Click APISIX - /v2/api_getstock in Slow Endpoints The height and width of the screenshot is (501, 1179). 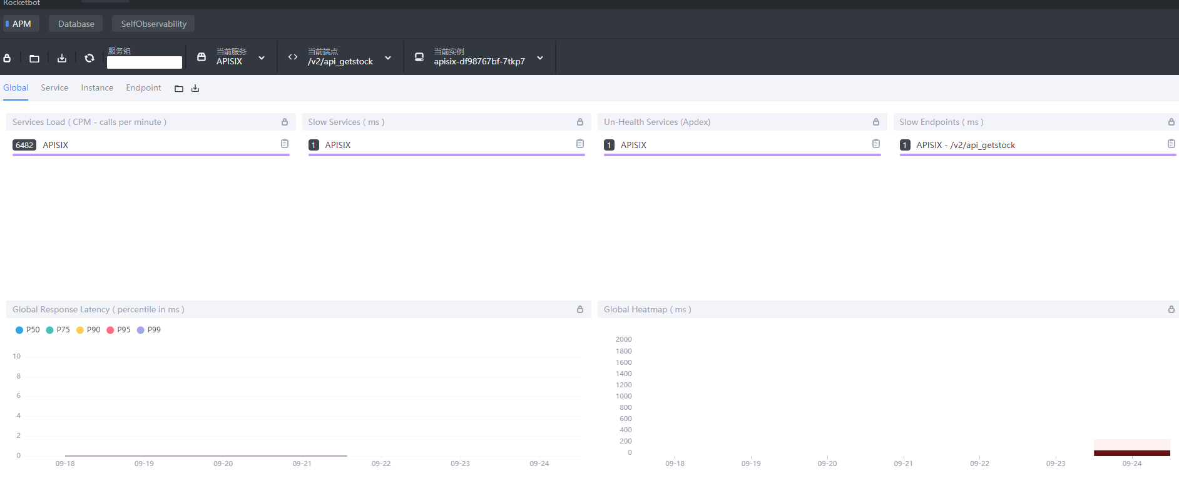pyautogui.click(x=966, y=145)
